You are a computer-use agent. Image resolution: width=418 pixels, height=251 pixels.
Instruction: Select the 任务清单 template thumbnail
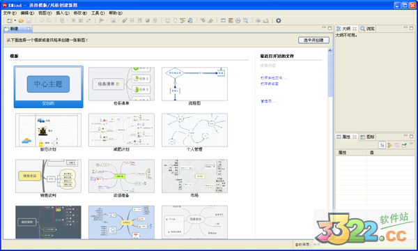tap(121, 84)
